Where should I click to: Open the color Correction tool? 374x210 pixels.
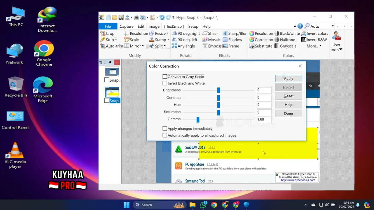coord(261,40)
